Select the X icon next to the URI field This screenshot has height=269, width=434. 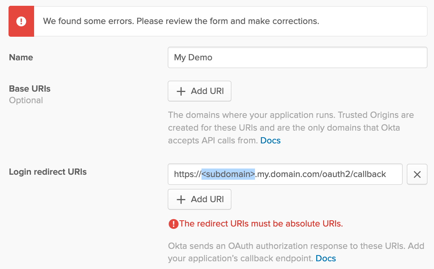click(x=417, y=174)
